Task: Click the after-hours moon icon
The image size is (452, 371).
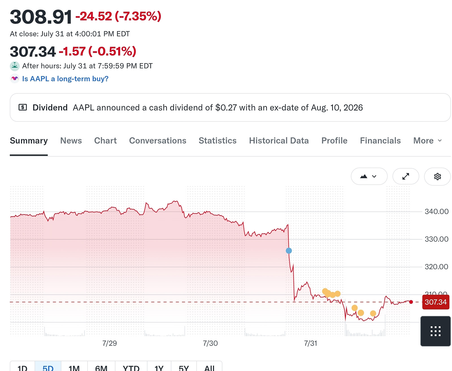Action: click(x=15, y=66)
